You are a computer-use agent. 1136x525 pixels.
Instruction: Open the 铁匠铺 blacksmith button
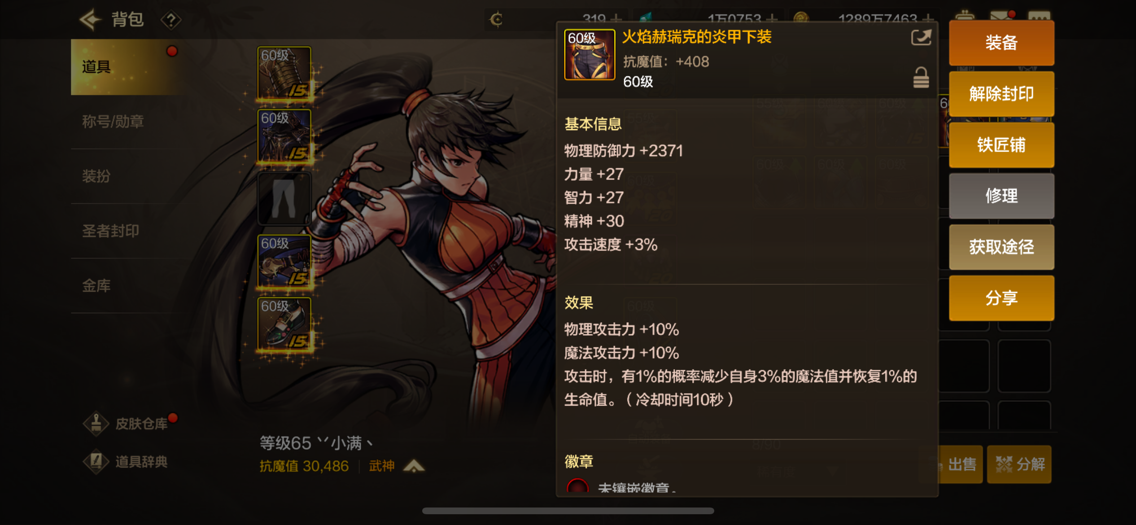coord(1001,145)
